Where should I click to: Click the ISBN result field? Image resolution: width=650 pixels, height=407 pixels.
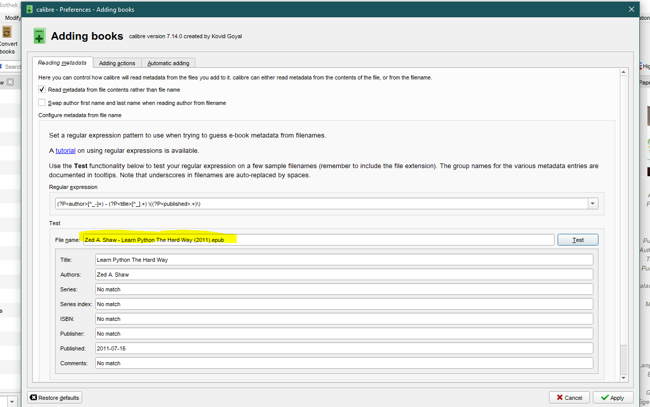(344, 319)
